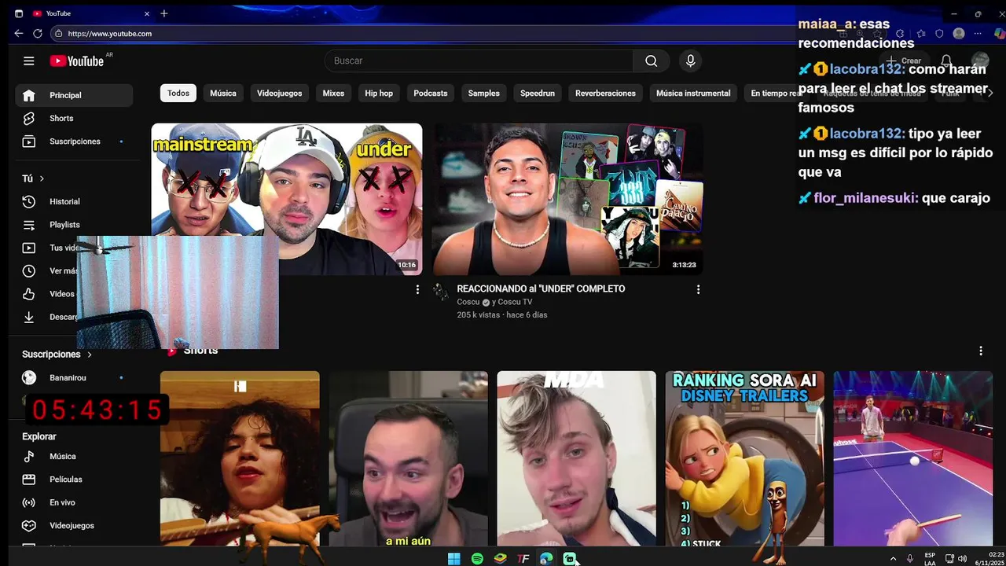The width and height of the screenshot is (1006, 566).
Task: Click the Crear button
Action: 904,61
